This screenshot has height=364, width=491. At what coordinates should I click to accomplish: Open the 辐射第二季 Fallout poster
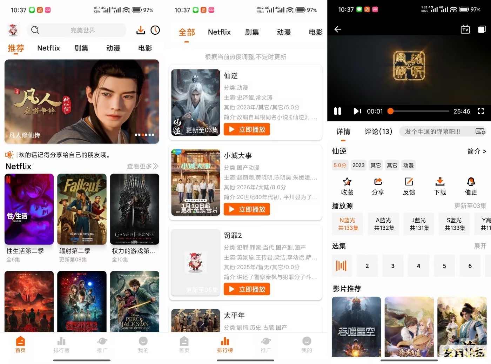(x=82, y=209)
